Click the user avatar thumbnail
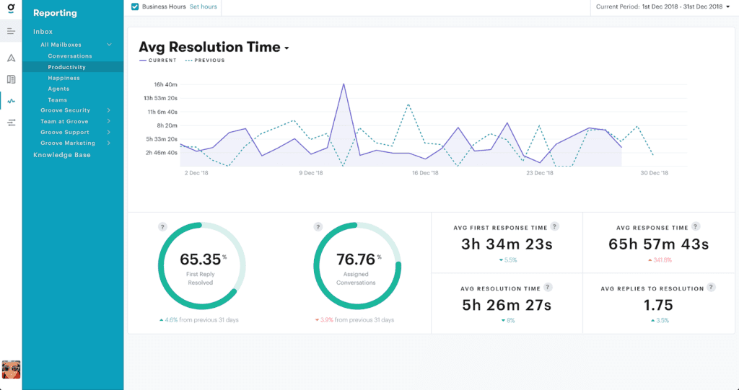 11,370
